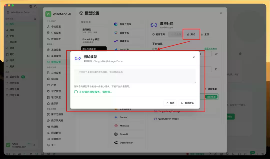Viewport: 270px width, 159px height.
Task: Select the 通用模型 category
Action: pyautogui.click(x=94, y=31)
